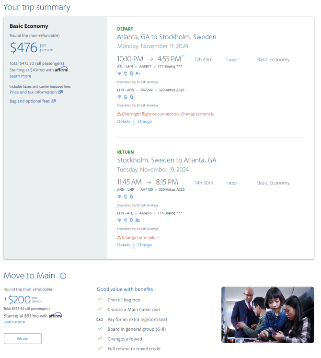The width and height of the screenshot is (321, 358).
Task: Click the entertainment screen icon on flight AA6978
Action: click(138, 220)
